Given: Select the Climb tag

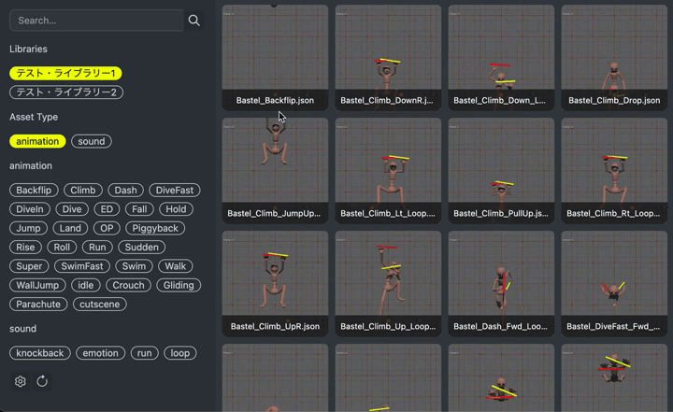Looking at the screenshot, I should point(83,191).
